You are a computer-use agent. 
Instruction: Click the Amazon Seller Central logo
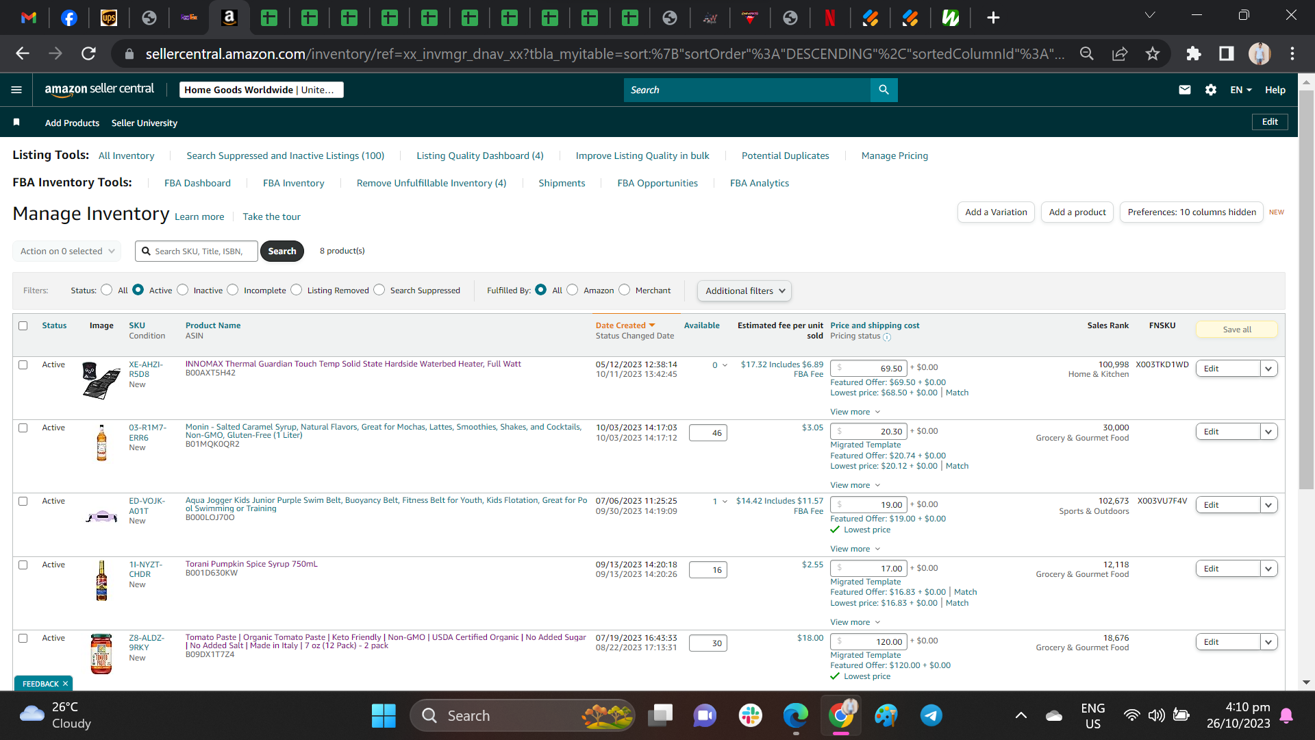[x=99, y=89]
